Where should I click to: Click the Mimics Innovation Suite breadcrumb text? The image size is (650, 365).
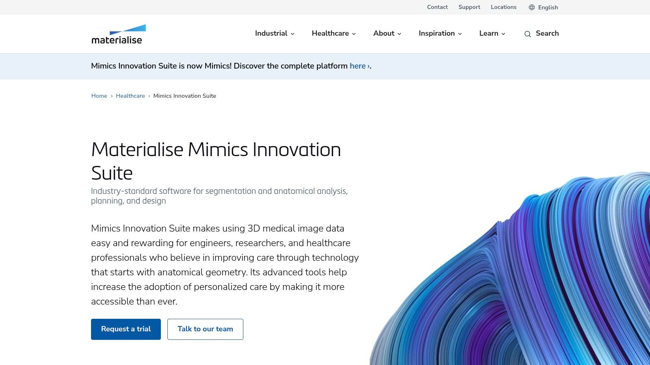tap(184, 96)
